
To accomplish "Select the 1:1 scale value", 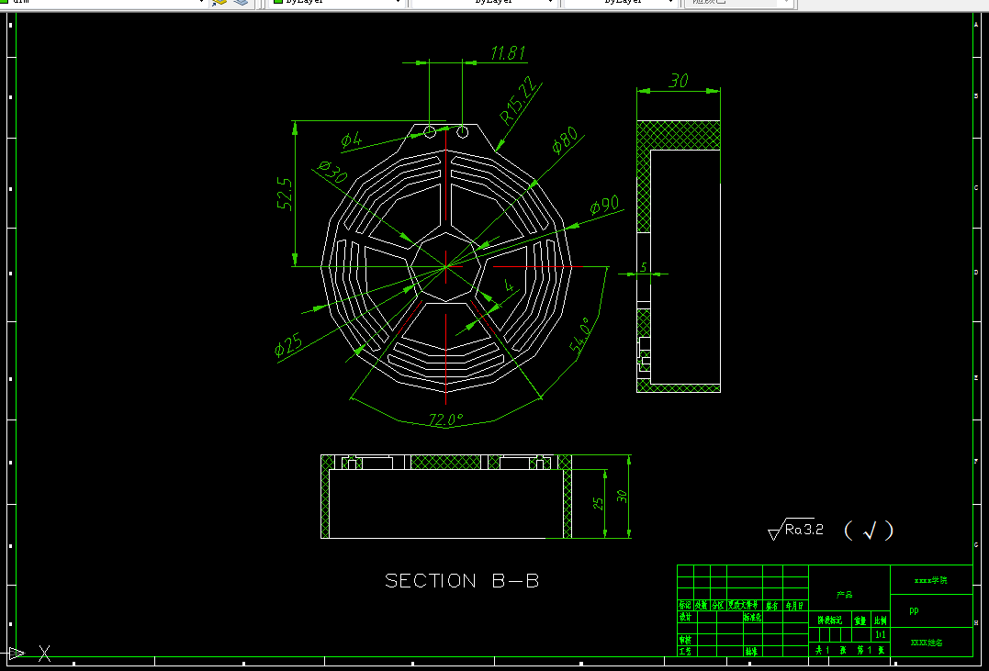I will click(881, 634).
